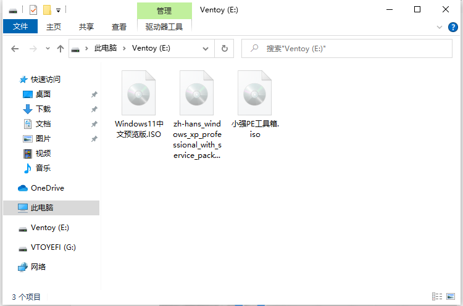
Task: Switch to the 共享 ribbon tab
Action: (86, 27)
